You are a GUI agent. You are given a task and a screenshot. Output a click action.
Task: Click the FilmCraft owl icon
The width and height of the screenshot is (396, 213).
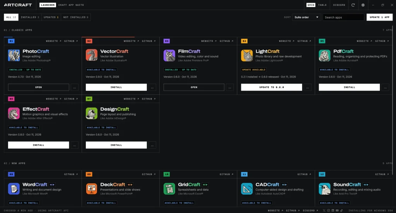click(169, 55)
